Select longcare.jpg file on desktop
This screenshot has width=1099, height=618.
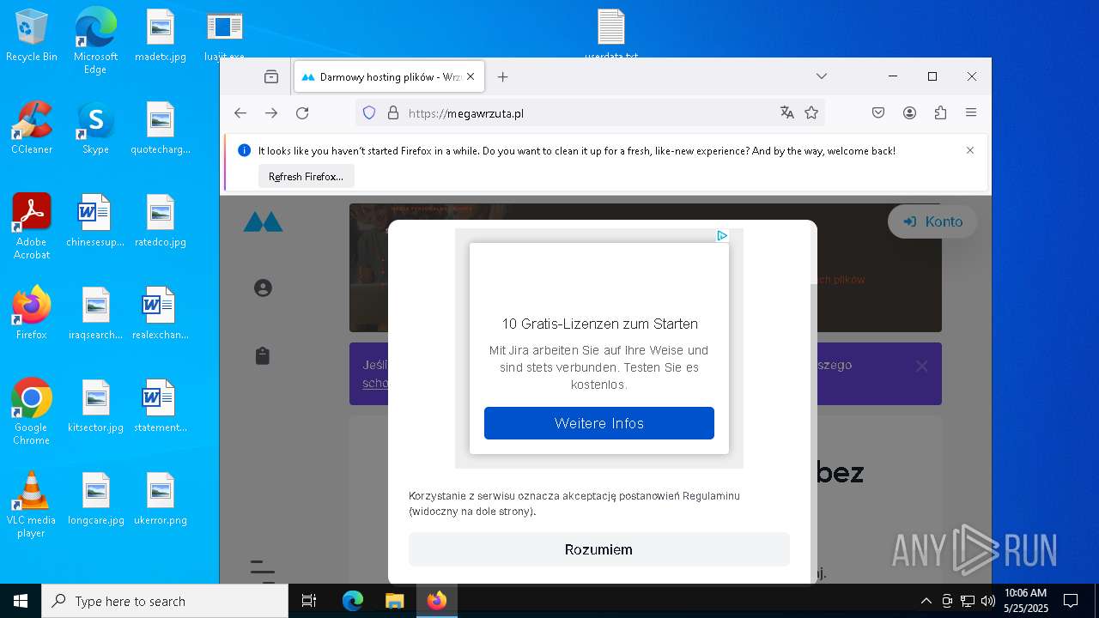point(95,499)
